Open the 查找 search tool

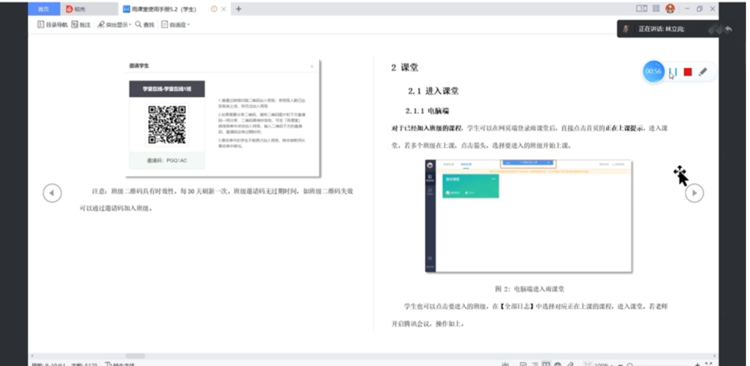(x=145, y=24)
